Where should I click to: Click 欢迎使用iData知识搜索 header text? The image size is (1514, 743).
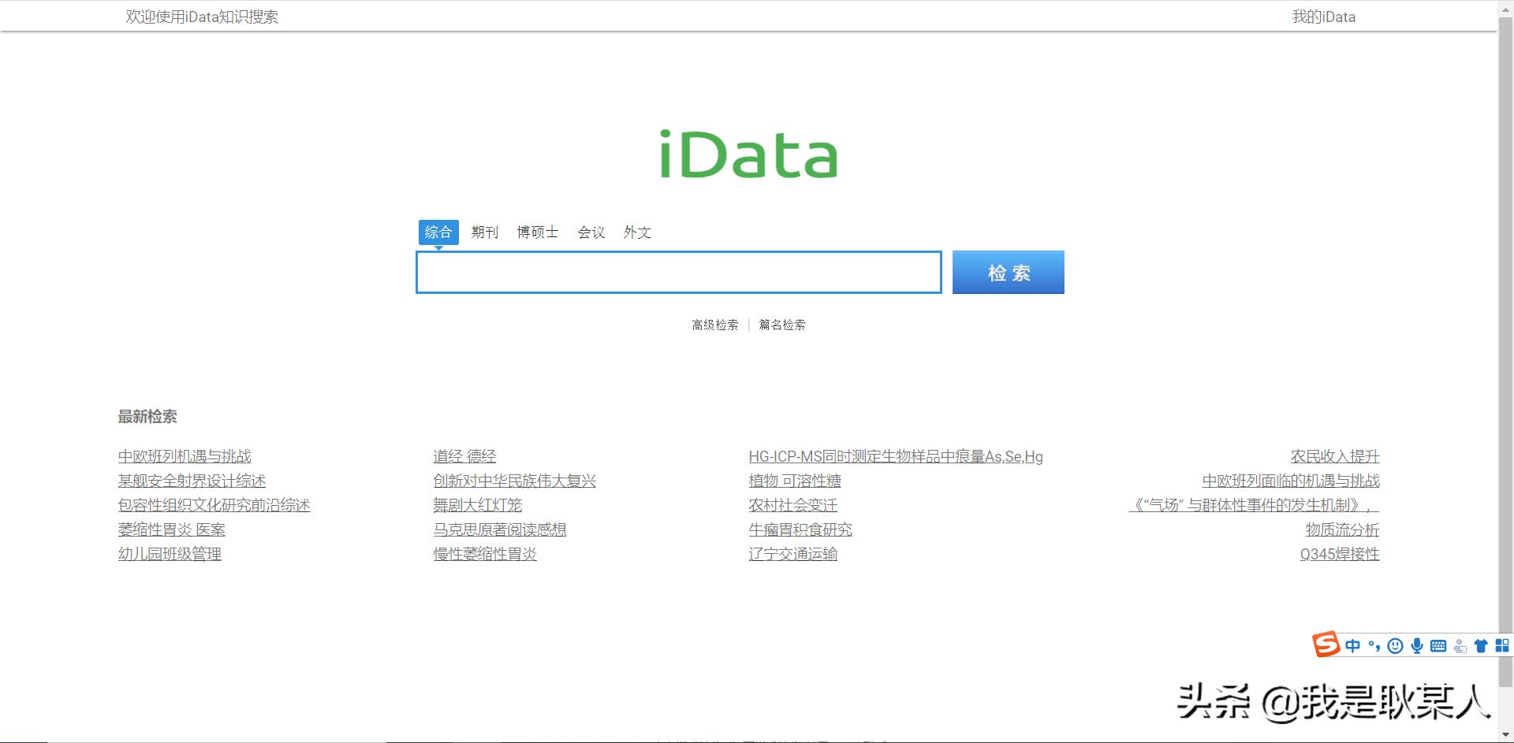202,17
